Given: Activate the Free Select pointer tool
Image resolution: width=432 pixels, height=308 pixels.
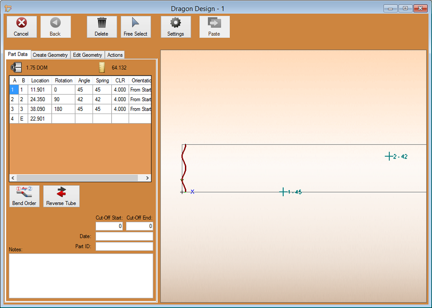Looking at the screenshot, I should click(136, 27).
